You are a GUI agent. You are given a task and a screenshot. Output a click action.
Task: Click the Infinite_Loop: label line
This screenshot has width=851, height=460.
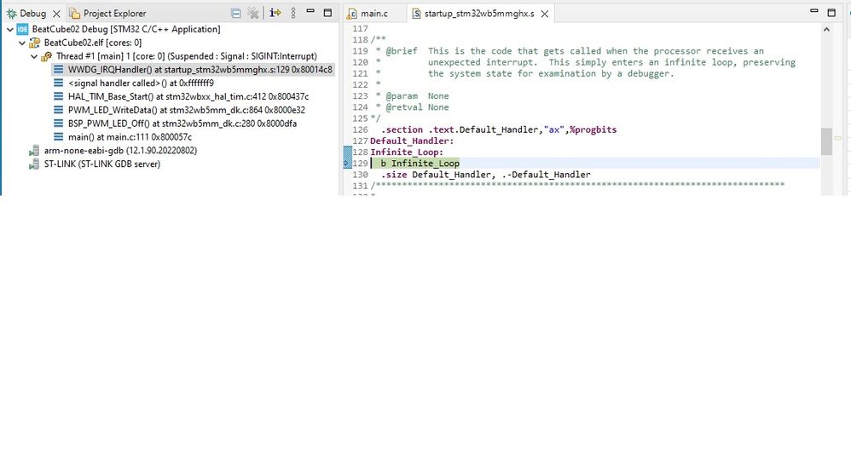[x=407, y=152]
